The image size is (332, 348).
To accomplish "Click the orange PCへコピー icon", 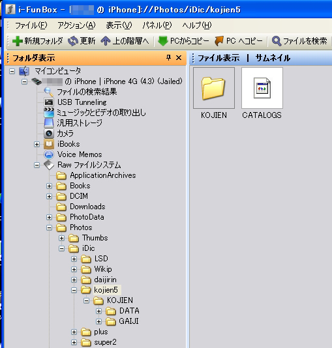I will (x=219, y=41).
